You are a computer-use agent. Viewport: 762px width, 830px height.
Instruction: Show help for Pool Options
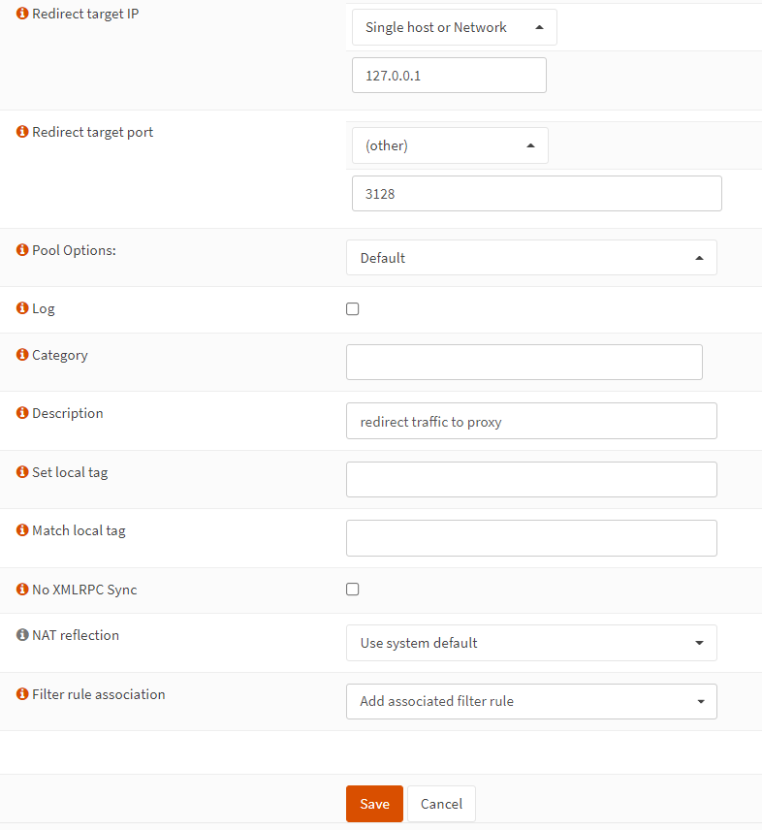pos(22,250)
